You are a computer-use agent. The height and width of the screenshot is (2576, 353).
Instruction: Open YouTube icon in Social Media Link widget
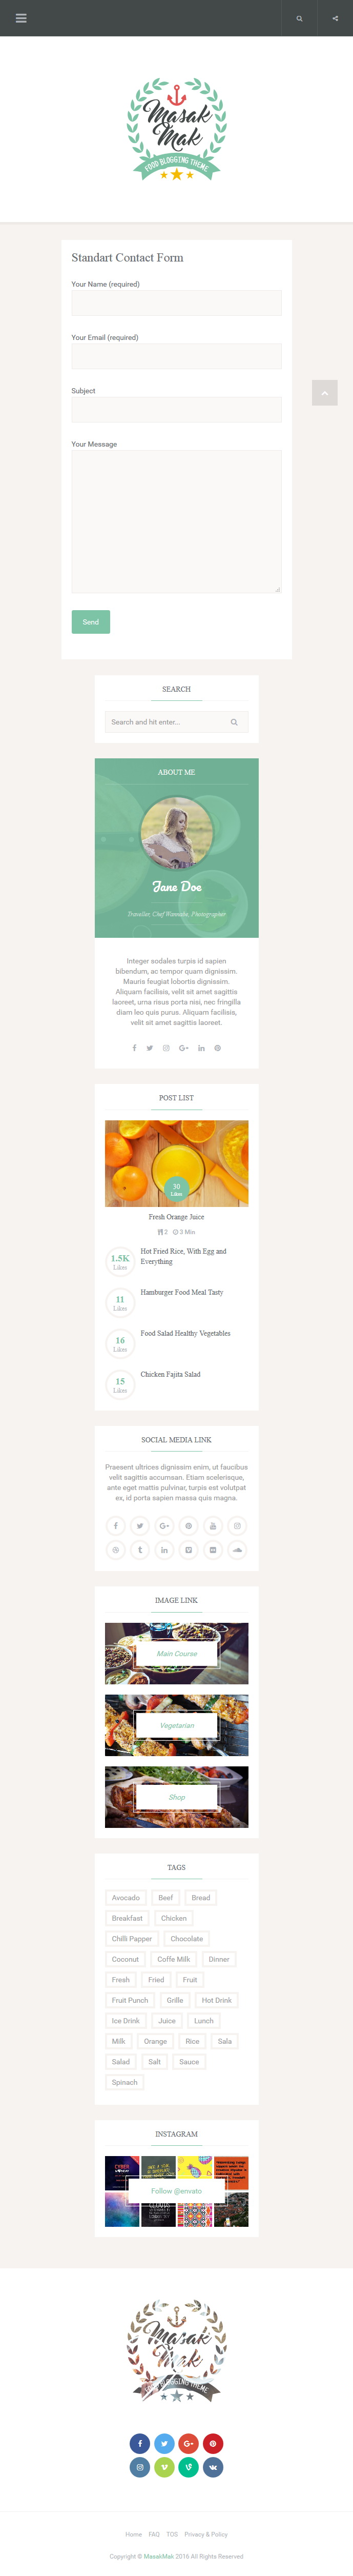pyautogui.click(x=213, y=1525)
